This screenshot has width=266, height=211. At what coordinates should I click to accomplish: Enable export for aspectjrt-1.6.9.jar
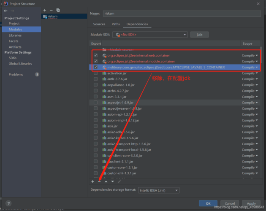pyautogui.click(x=96, y=103)
